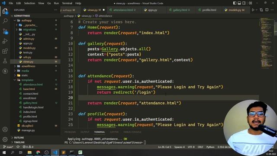Open the Manage gear icon
The width and height of the screenshot is (277, 156).
(5, 140)
